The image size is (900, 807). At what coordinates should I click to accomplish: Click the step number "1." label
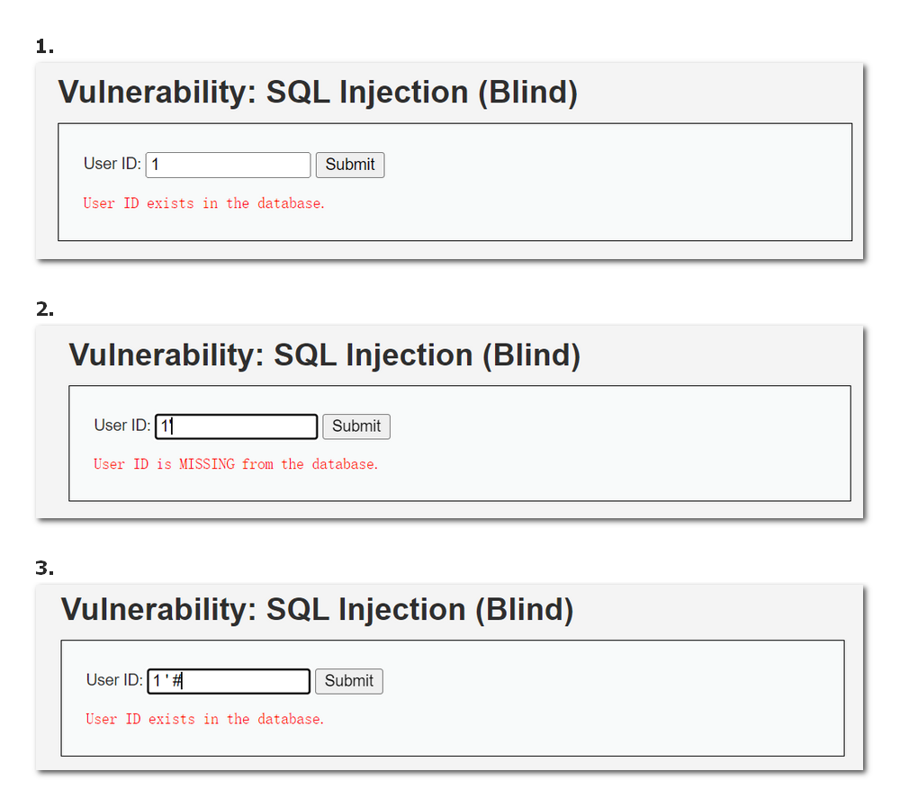[44, 47]
